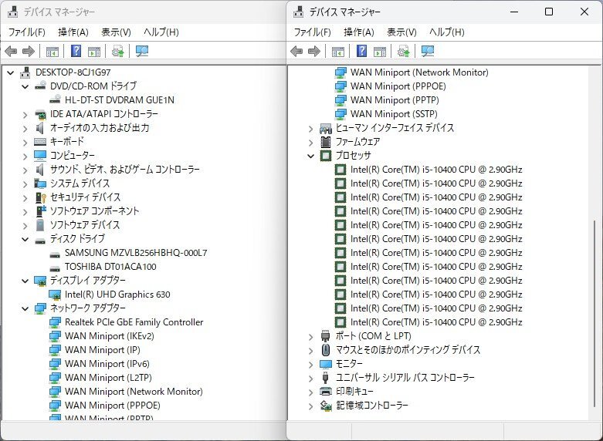Select WAN Miniport (SSTP) in right window

[x=394, y=114]
